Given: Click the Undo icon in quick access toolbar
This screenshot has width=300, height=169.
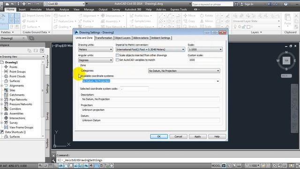Looking at the screenshot, I should [x=30, y=4].
